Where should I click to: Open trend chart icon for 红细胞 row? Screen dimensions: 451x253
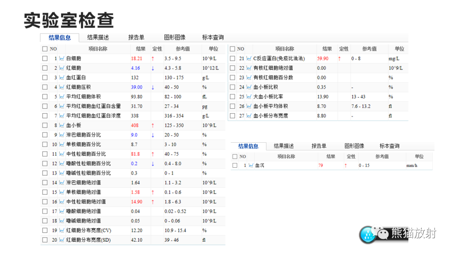pos(61,68)
